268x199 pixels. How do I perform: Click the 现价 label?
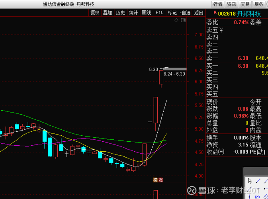[212, 102]
